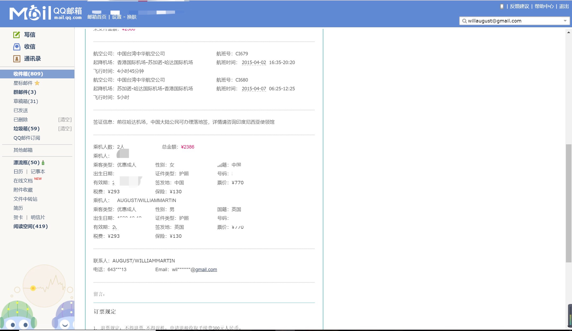The width and height of the screenshot is (572, 331).
Task: Open 草稿箱(31) drafts folder
Action: coord(26,101)
